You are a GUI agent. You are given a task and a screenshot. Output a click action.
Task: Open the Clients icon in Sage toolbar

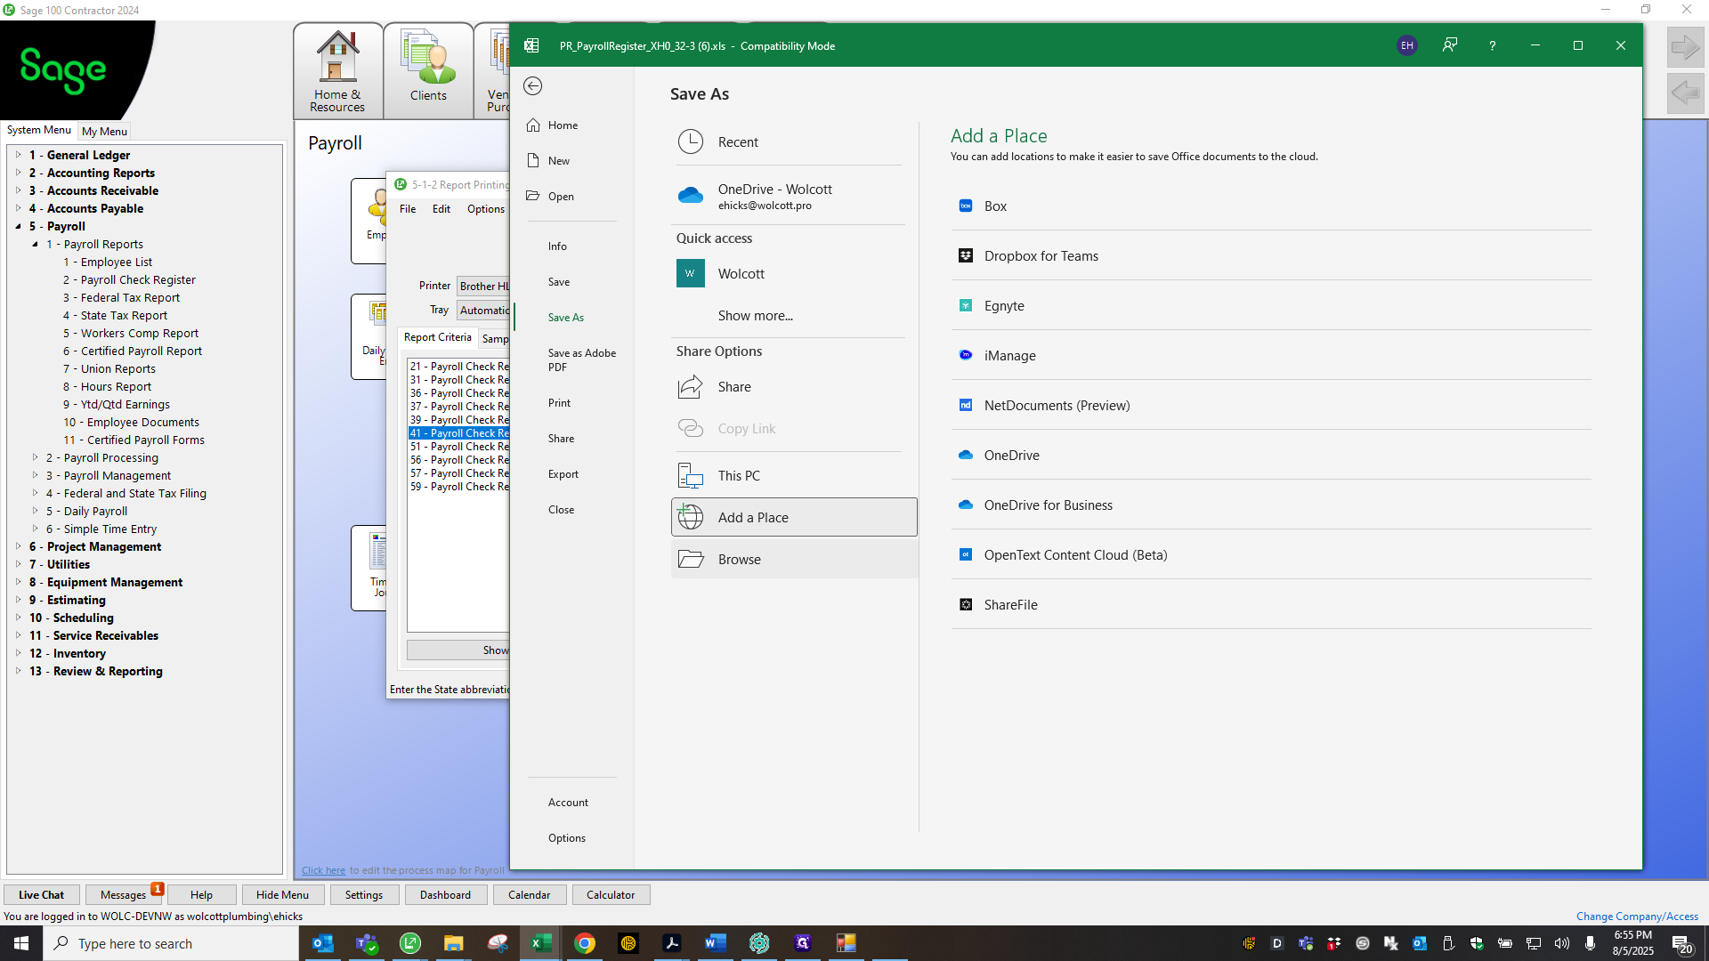(428, 71)
